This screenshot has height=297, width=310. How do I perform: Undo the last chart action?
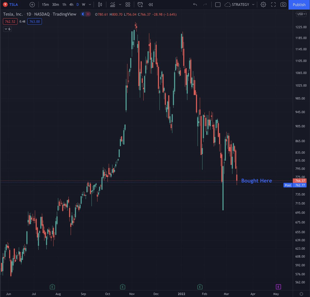195,4
